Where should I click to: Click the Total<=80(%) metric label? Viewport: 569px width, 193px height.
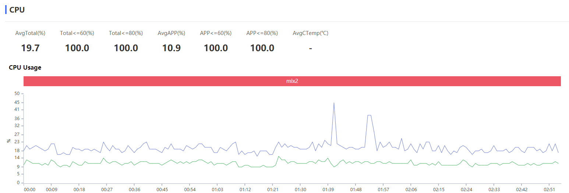(x=126, y=33)
